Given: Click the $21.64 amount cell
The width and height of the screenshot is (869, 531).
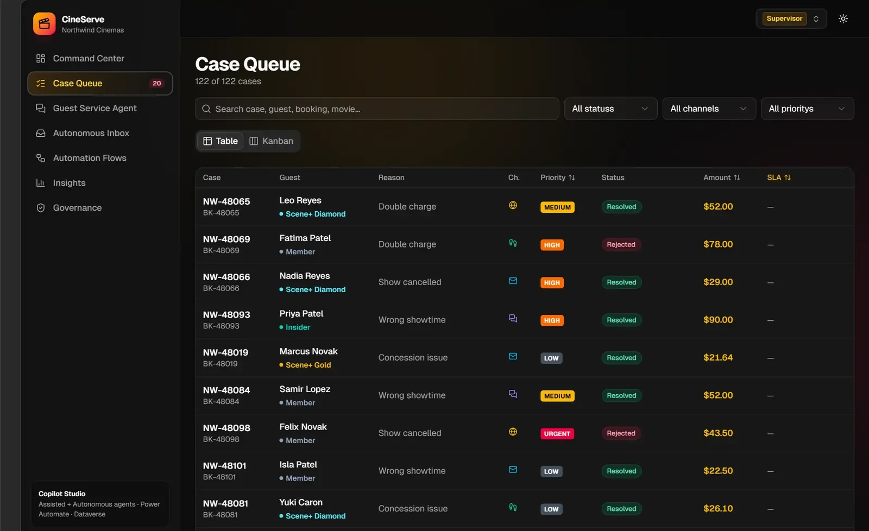Looking at the screenshot, I should tap(718, 357).
